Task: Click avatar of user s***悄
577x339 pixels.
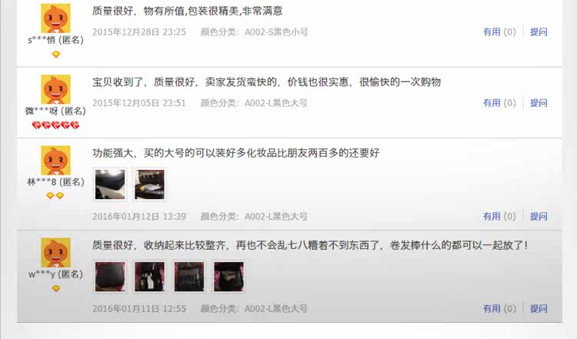Action: pyautogui.click(x=55, y=18)
